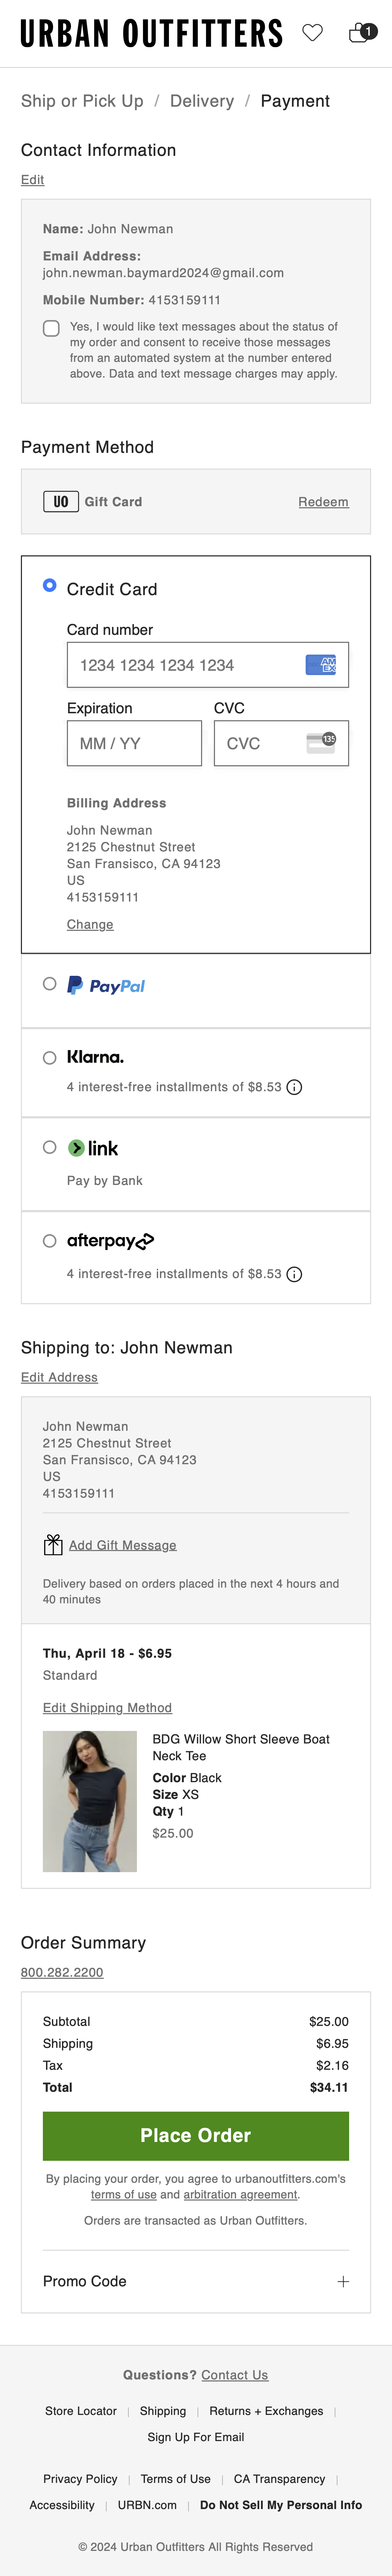Choose the Afterpay payment option
Image resolution: width=392 pixels, height=2576 pixels.
tap(49, 1241)
